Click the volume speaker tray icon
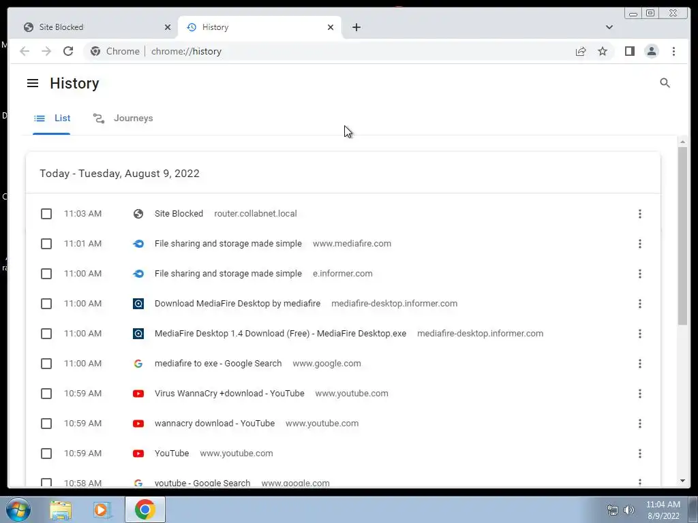 click(628, 510)
